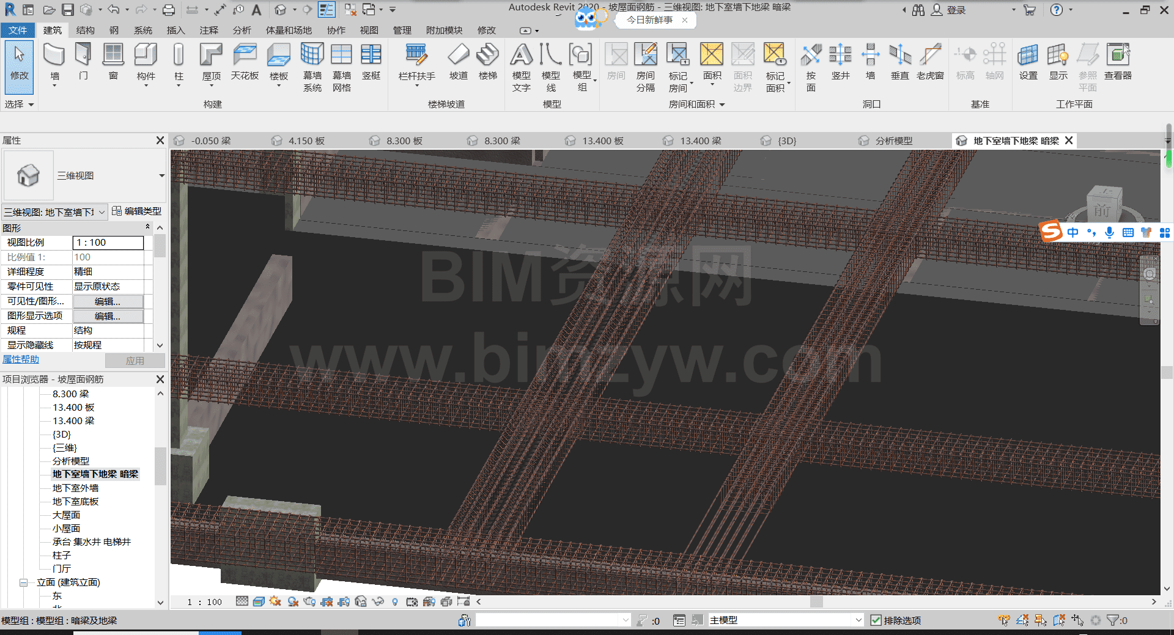Switch to the 8.300 板 view tab
1174x635 pixels.
tap(404, 141)
